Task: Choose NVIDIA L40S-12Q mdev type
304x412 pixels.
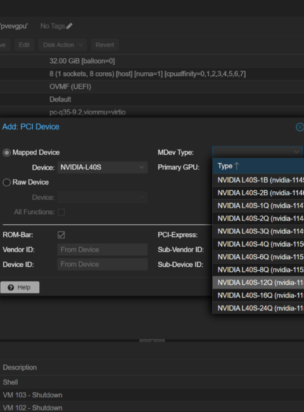Action: 258,283
